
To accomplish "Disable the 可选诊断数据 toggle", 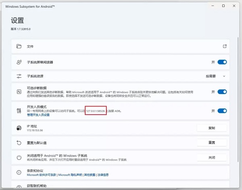I will [x=222, y=92].
